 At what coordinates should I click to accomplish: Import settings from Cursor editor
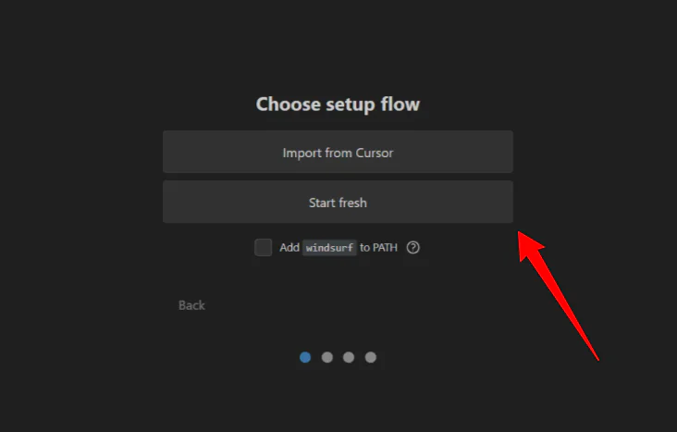(x=338, y=153)
